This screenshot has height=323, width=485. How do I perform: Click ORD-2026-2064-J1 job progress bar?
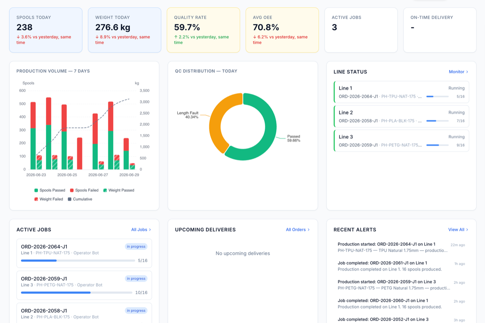click(78, 260)
